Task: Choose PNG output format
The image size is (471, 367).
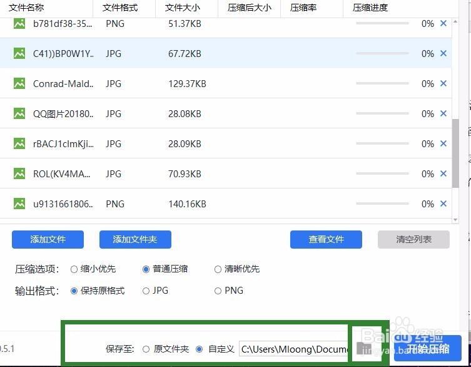Action: point(218,291)
